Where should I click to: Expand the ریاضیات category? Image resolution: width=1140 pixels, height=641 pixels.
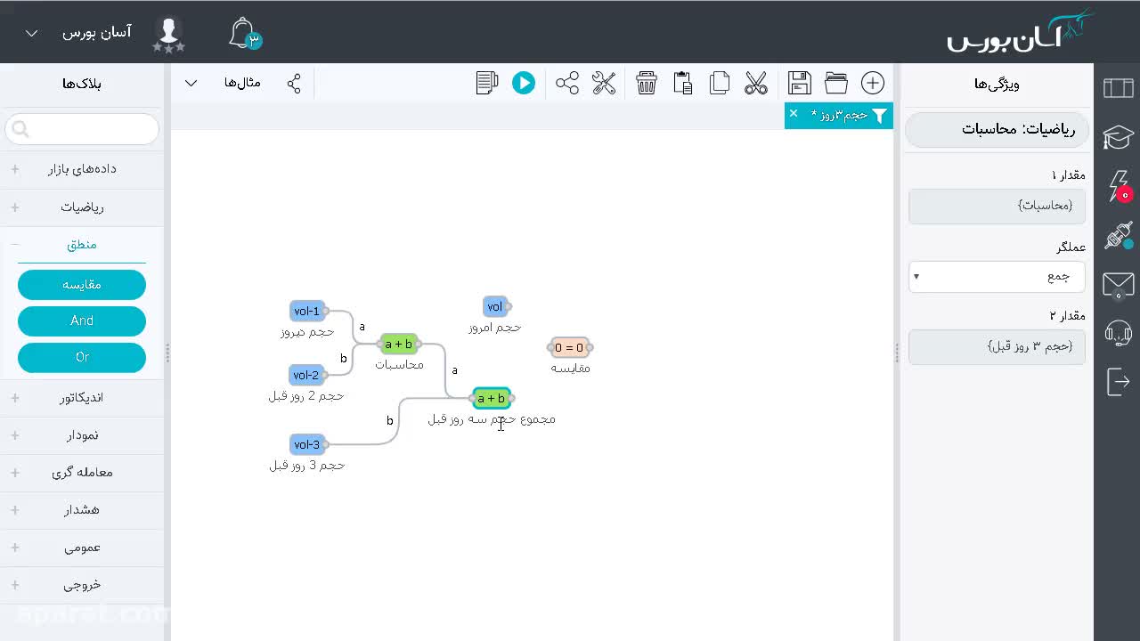(82, 207)
